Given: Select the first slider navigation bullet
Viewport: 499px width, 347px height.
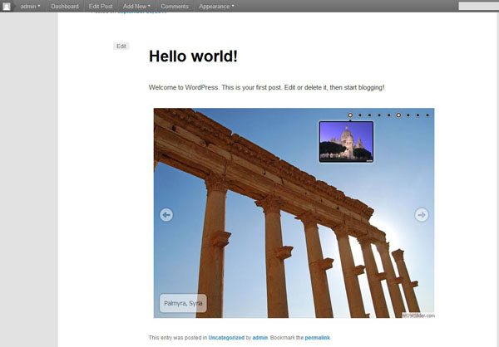Looking at the screenshot, I should point(350,115).
